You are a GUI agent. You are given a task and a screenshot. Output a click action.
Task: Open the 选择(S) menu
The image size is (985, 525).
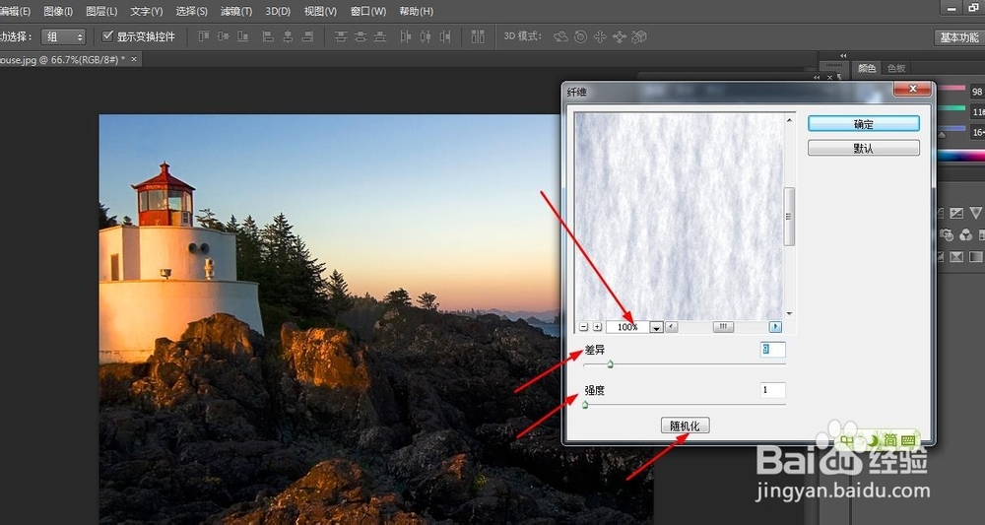point(192,11)
